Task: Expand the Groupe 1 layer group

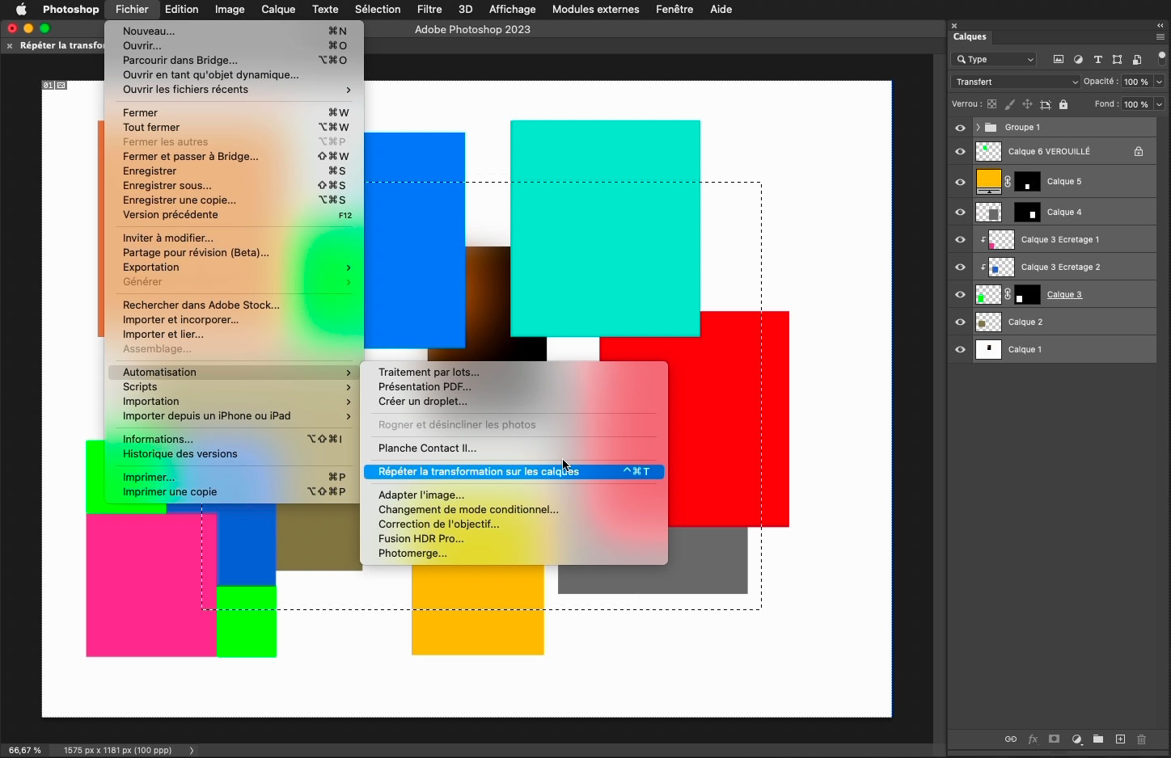Action: tap(978, 128)
